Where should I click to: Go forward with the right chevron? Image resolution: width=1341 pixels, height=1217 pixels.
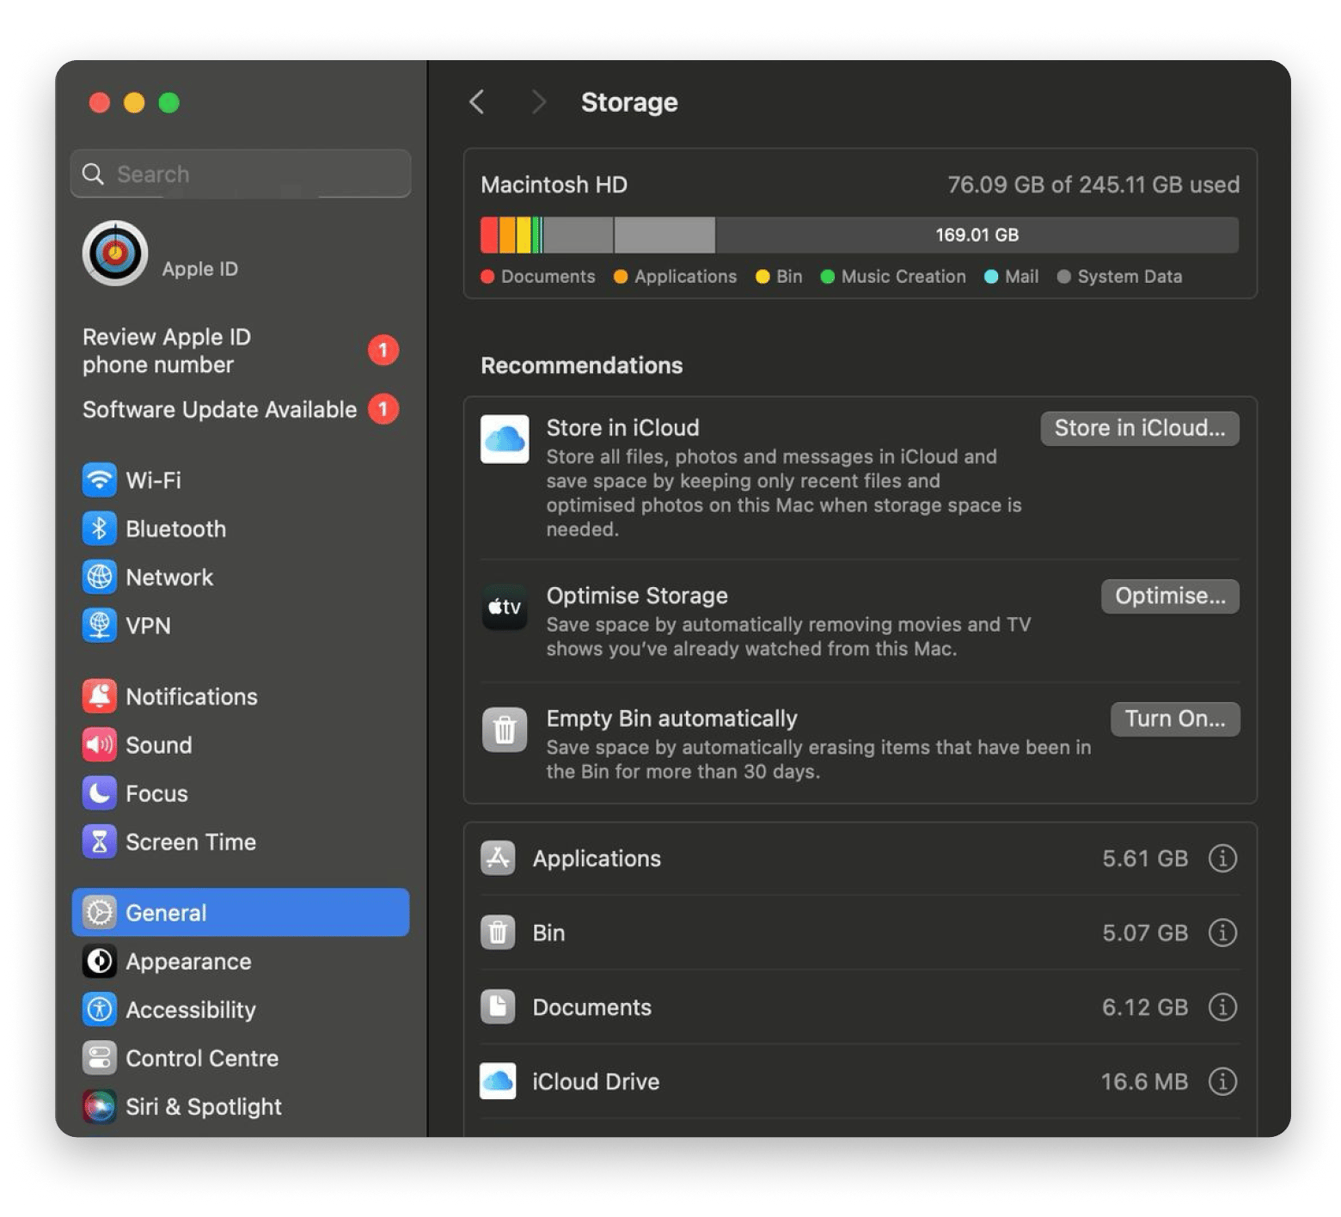(x=539, y=102)
